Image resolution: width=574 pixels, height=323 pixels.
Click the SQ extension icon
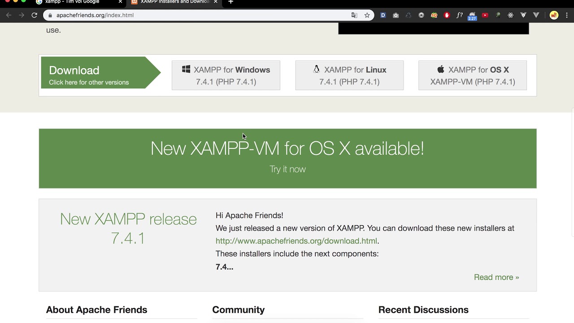point(434,15)
